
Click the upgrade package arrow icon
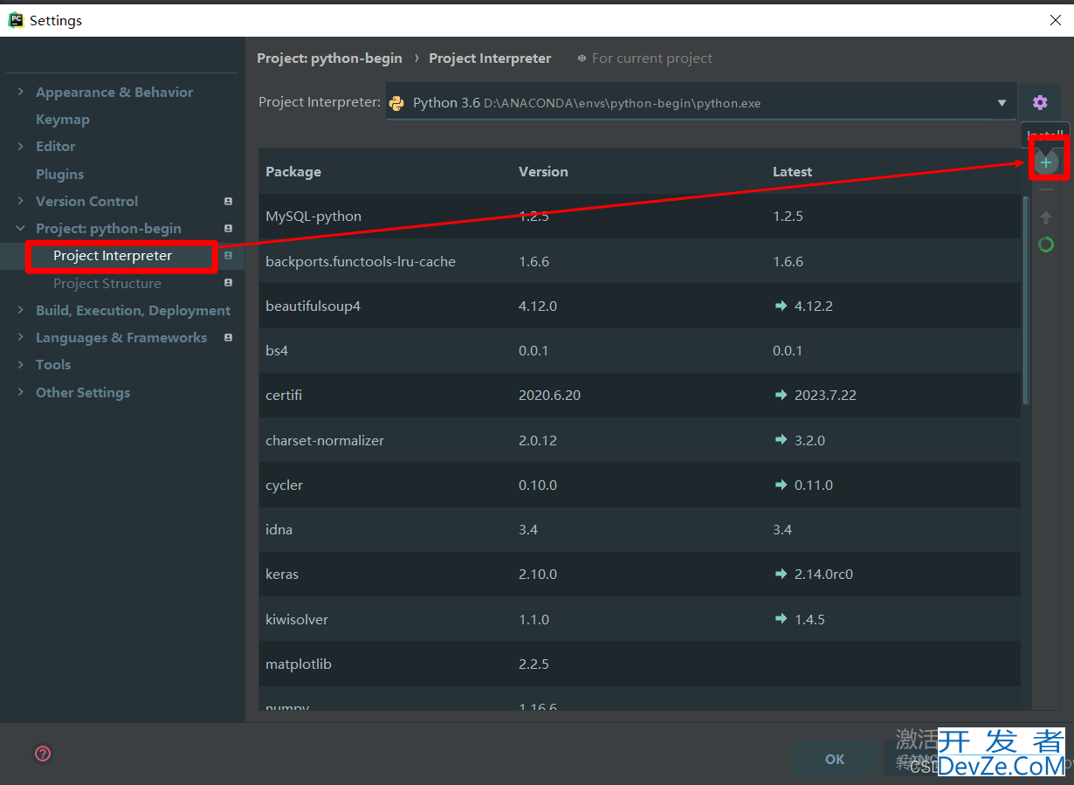point(1046,217)
